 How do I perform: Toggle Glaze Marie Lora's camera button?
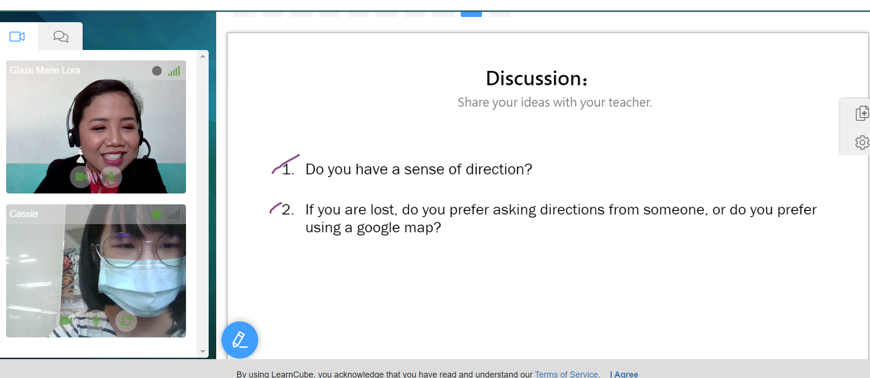pyautogui.click(x=81, y=177)
